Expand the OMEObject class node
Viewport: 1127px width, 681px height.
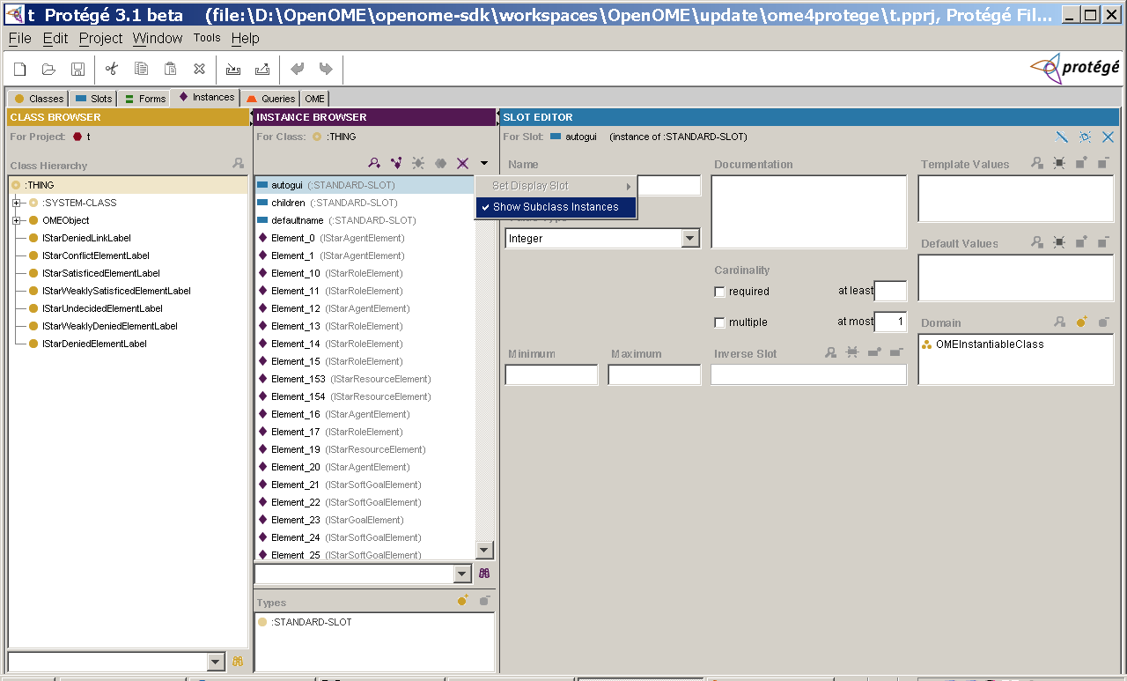(x=17, y=220)
